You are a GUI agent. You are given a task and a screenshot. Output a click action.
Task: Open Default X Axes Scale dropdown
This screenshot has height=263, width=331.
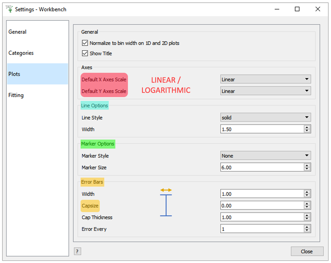pyautogui.click(x=265, y=79)
